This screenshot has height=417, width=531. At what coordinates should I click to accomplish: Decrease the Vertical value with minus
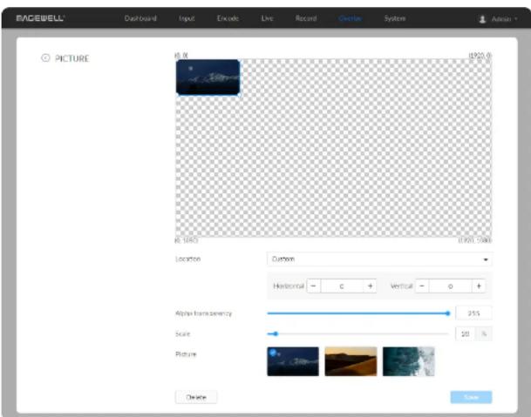422,286
